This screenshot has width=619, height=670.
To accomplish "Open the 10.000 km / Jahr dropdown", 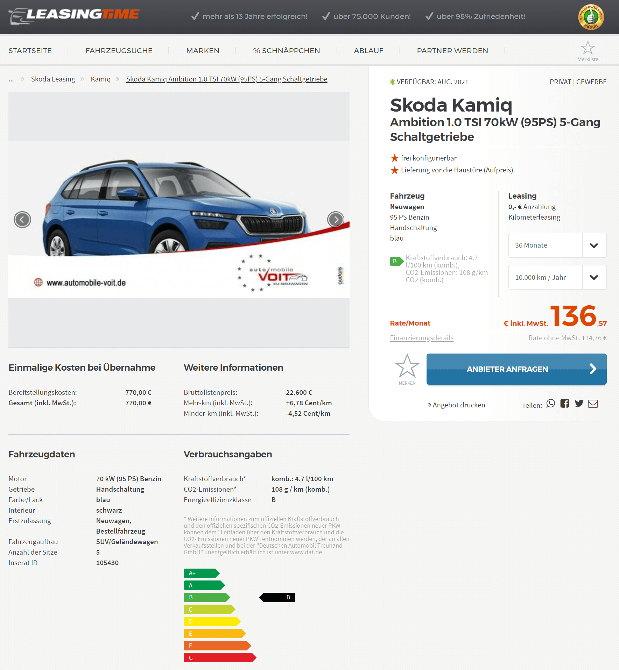I will coord(557,277).
